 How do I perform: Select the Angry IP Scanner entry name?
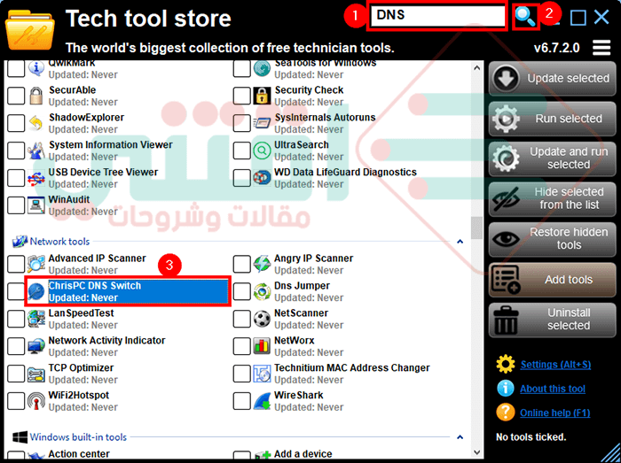313,259
